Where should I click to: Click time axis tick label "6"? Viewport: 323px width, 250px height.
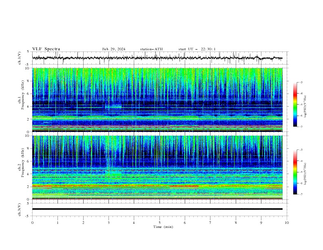point(185,223)
